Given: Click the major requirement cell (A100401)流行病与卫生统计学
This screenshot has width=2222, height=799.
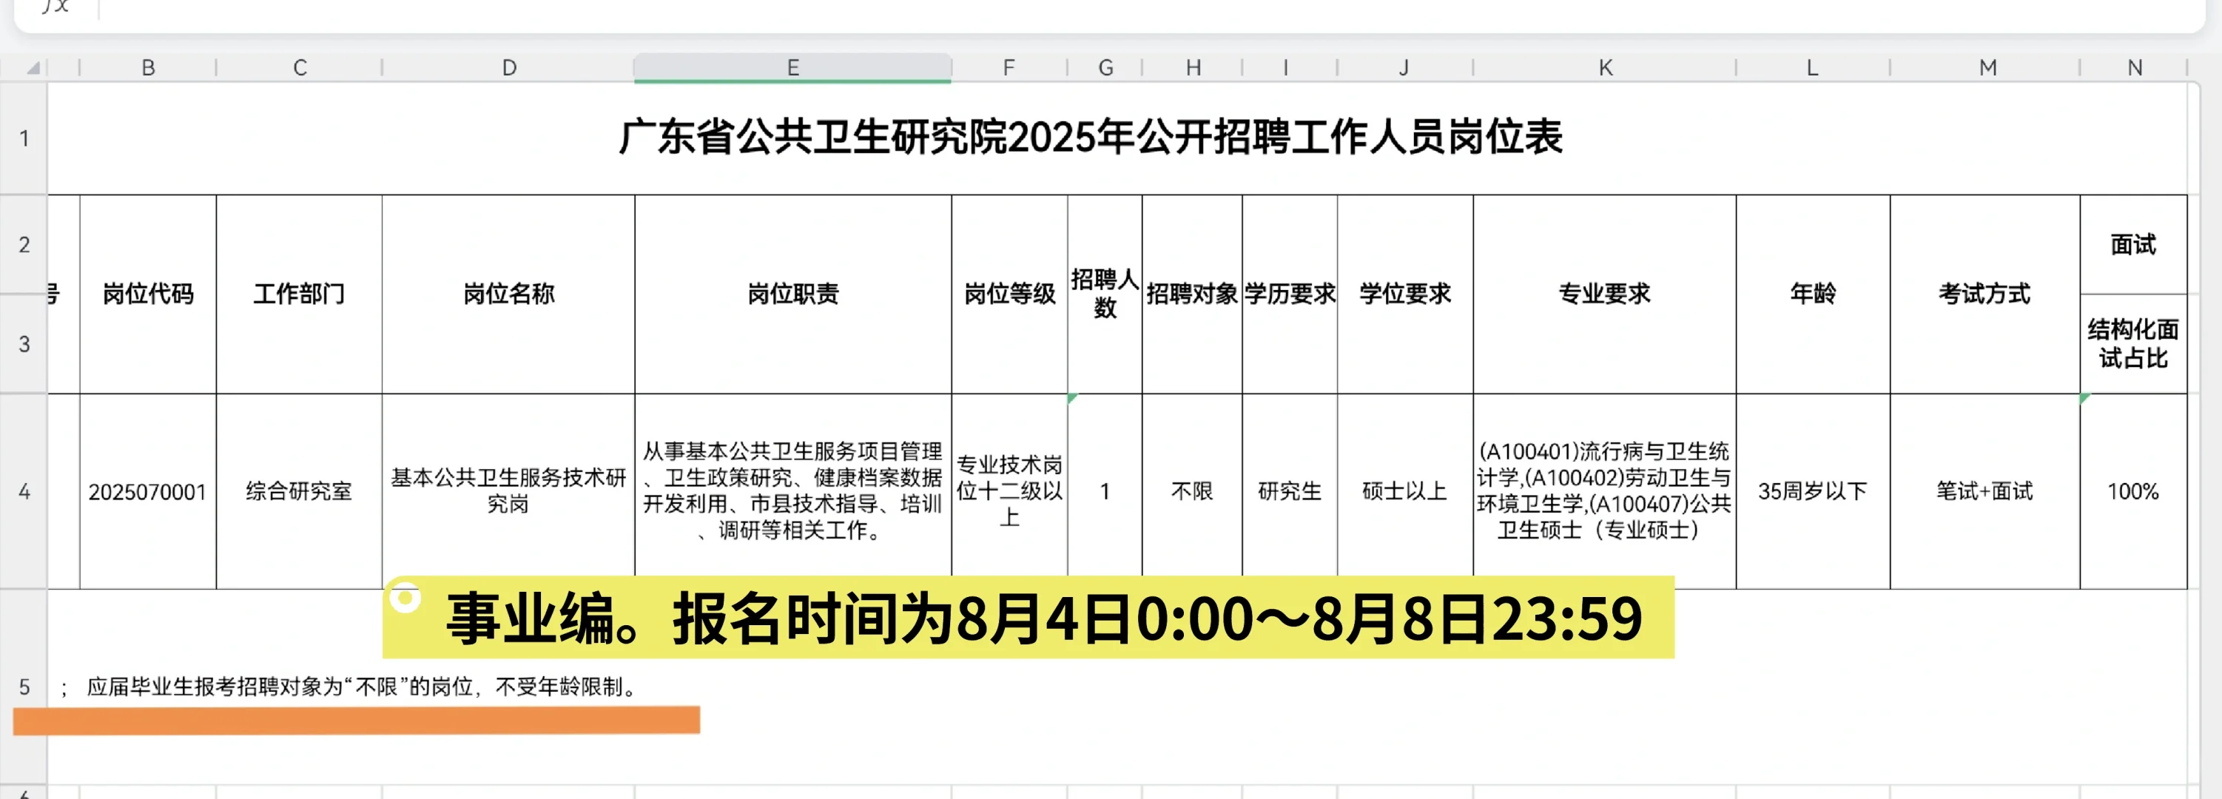Looking at the screenshot, I should point(1604,491).
